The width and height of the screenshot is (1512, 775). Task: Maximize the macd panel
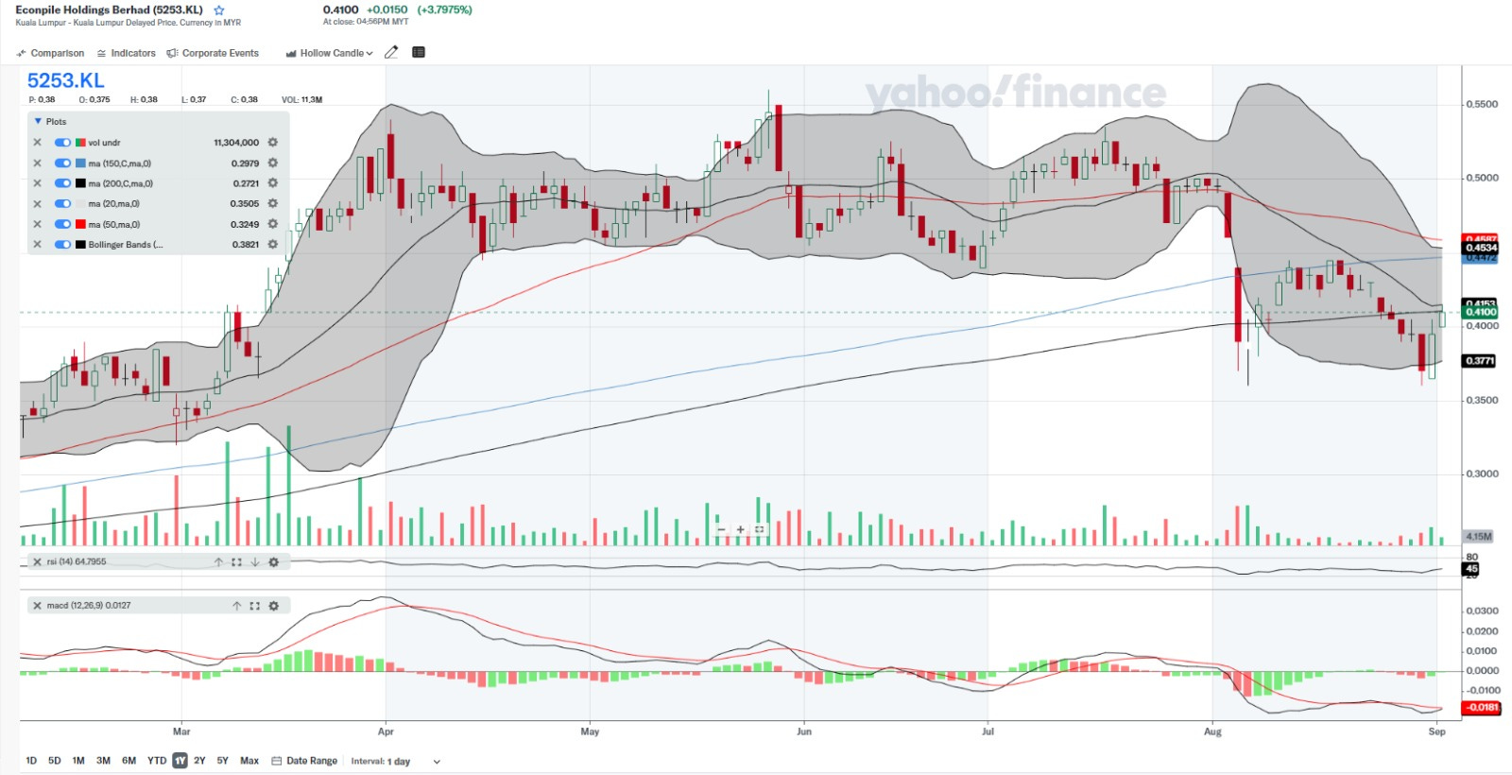click(254, 606)
